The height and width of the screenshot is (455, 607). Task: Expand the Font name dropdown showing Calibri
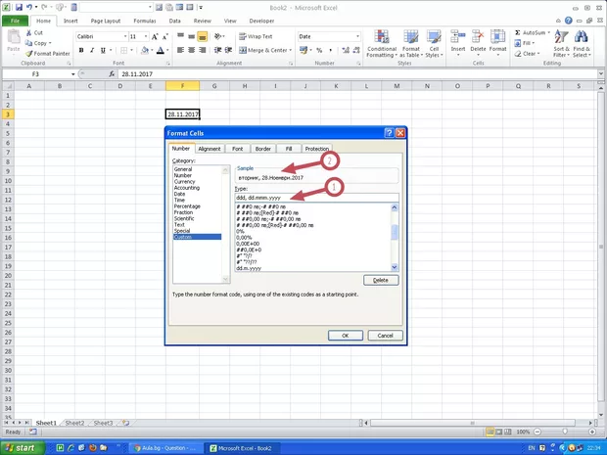click(x=122, y=36)
